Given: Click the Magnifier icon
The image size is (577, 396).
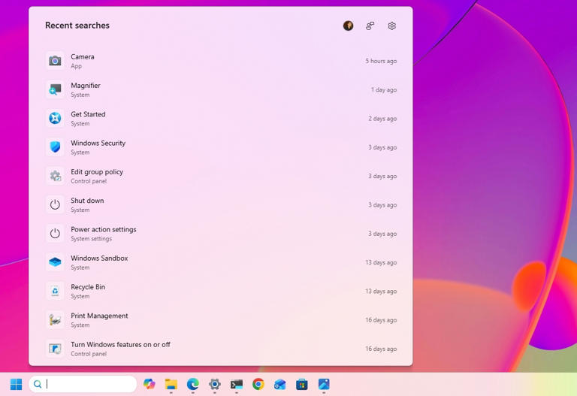Looking at the screenshot, I should point(55,89).
